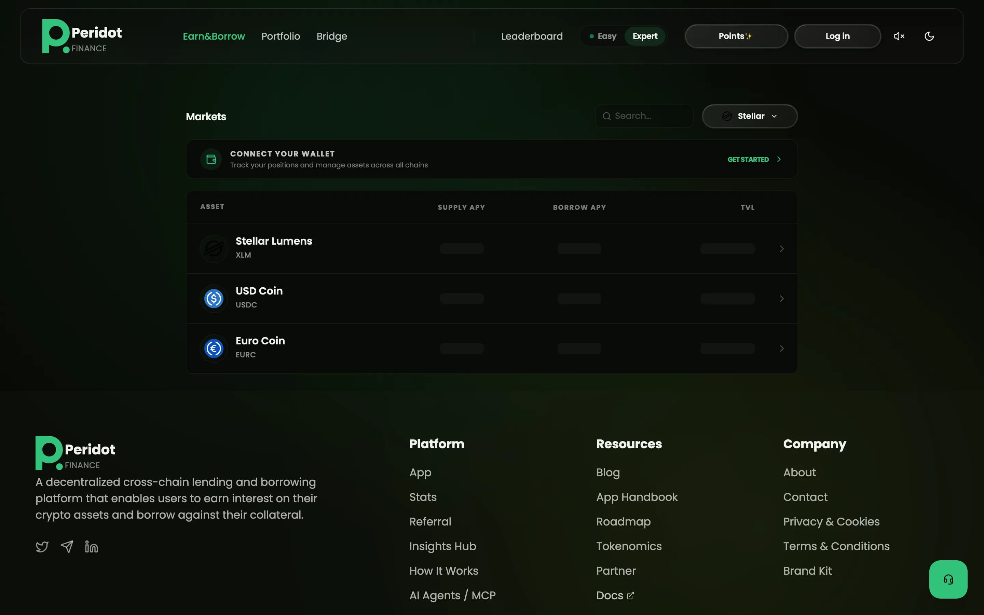Click the SUPPLY APY column header
The width and height of the screenshot is (984, 615).
(461, 207)
